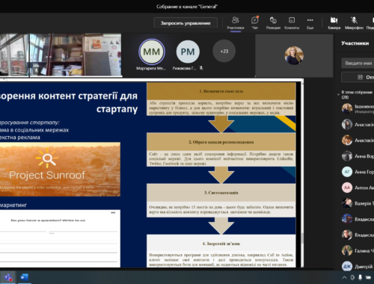Toggle the Участники participants panel icon
This screenshot has width=374, height=284.
235,23
